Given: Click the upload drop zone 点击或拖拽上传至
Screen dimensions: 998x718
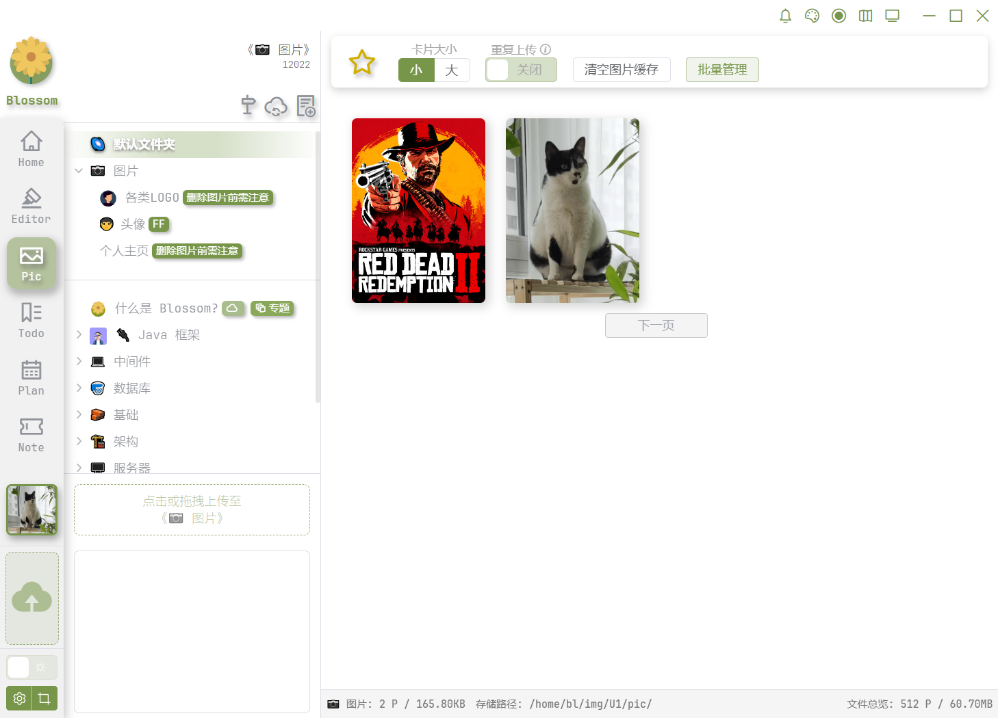Looking at the screenshot, I should pyautogui.click(x=192, y=510).
